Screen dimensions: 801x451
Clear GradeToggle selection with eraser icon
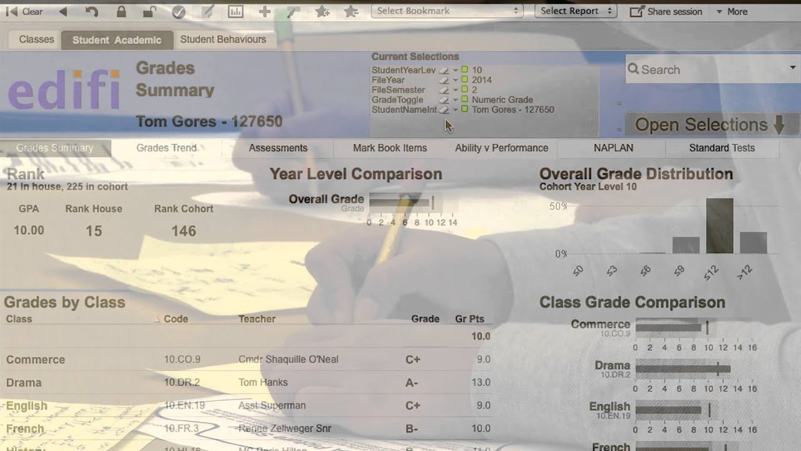tap(444, 100)
